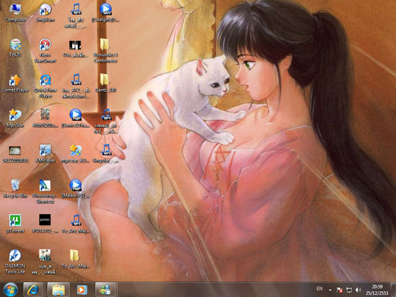Open Windows Explorer from taskbar
The image size is (396, 297).
tap(58, 290)
